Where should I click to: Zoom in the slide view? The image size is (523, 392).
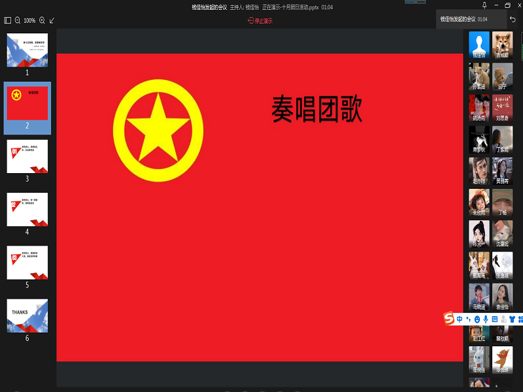(42, 20)
